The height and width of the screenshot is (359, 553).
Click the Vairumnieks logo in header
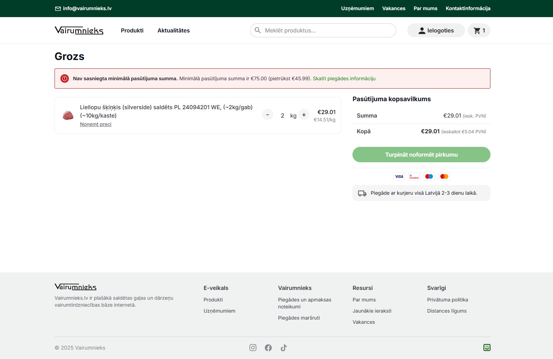[79, 31]
